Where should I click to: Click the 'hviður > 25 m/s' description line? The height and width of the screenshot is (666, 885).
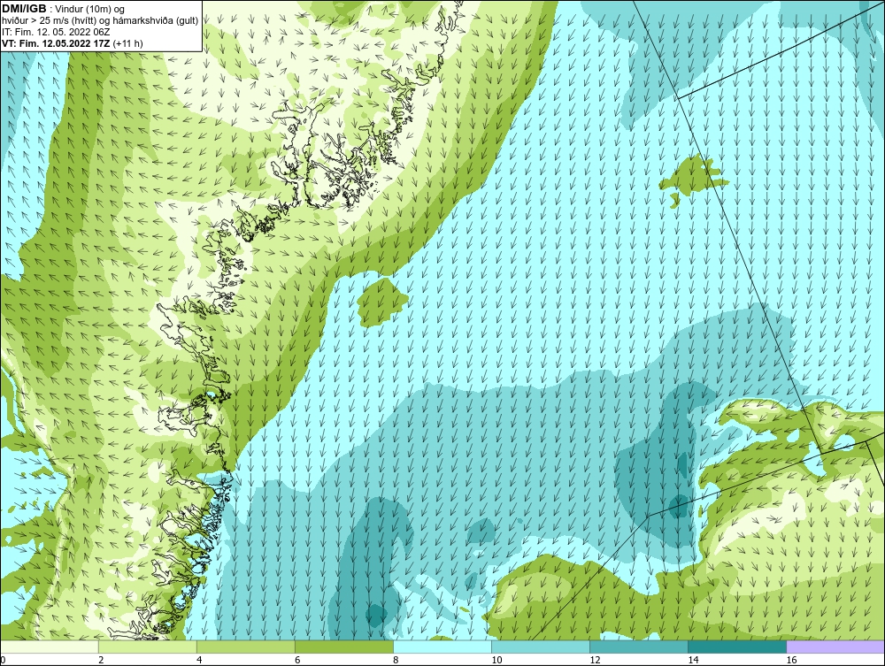[100, 21]
